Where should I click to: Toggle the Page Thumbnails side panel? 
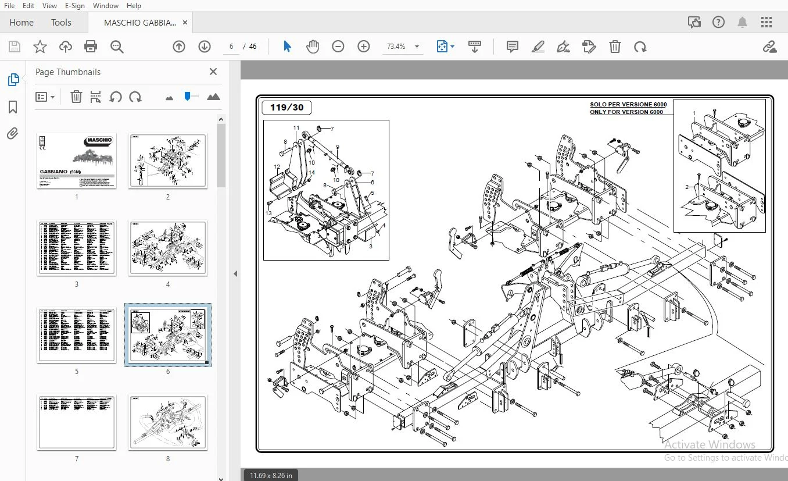tap(13, 80)
